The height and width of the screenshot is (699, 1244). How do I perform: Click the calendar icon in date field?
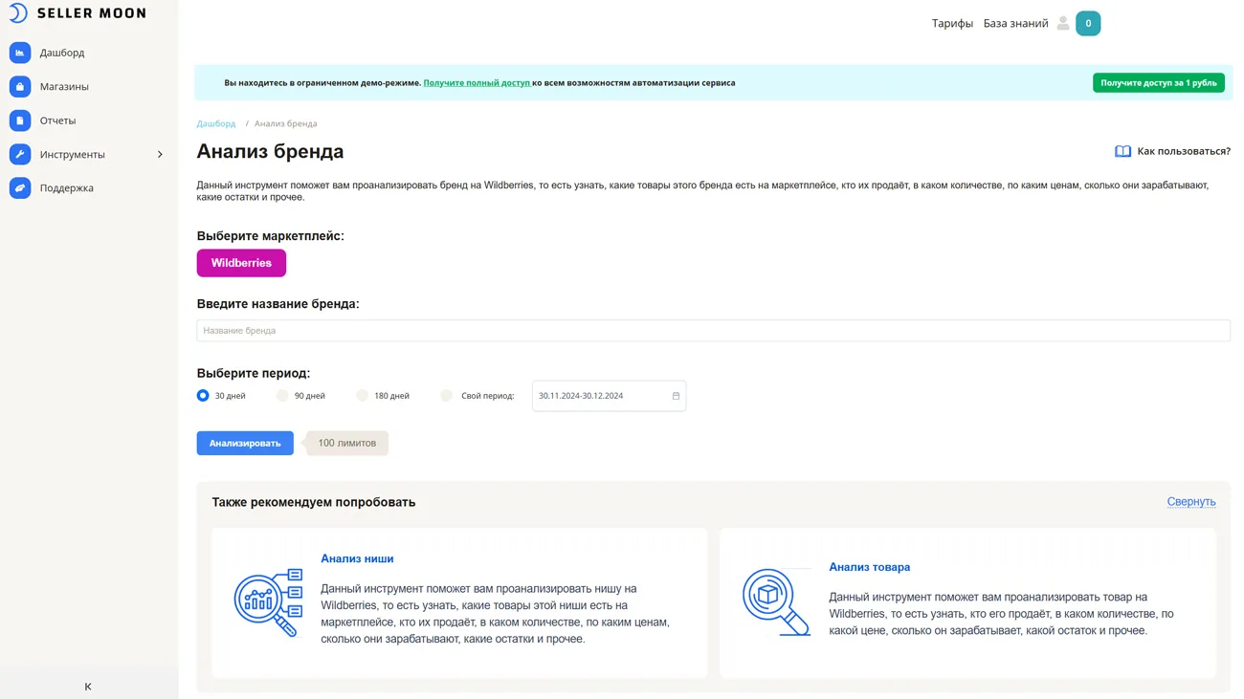676,396
